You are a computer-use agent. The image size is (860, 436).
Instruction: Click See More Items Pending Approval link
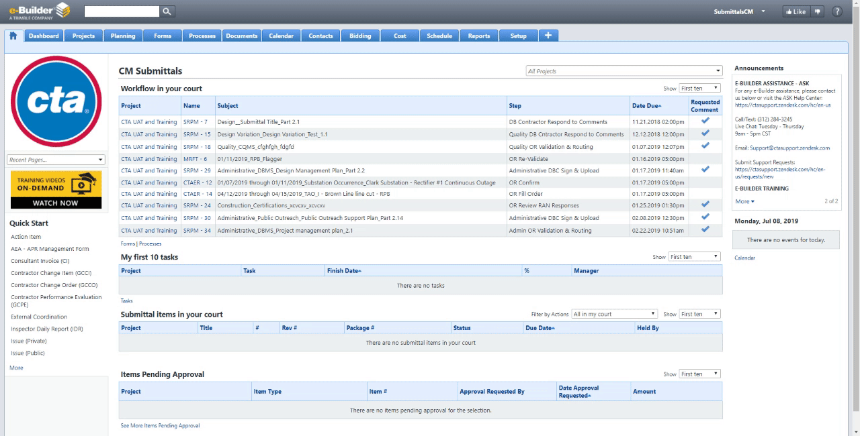160,425
